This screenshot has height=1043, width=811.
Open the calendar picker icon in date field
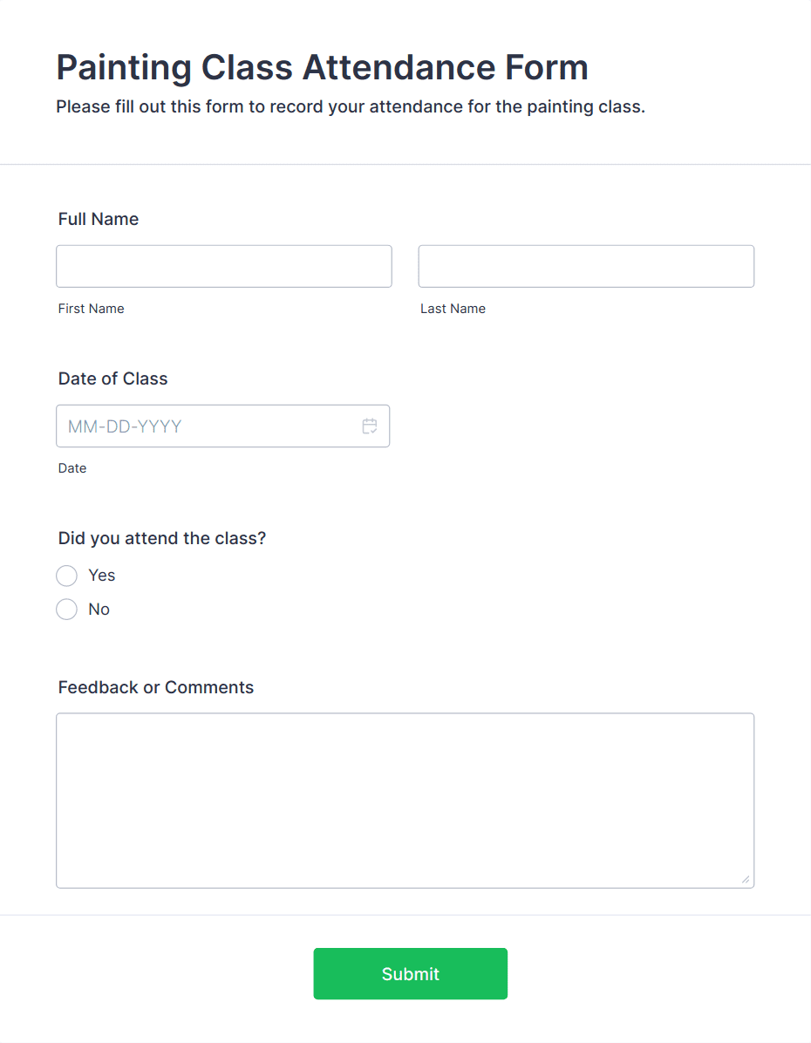click(x=370, y=426)
